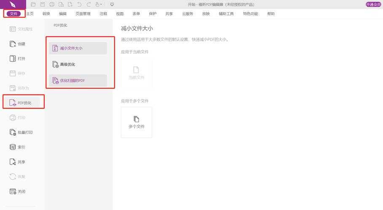
Task: Expand the customize quick access toolbar arrow
Action: tap(112, 4)
